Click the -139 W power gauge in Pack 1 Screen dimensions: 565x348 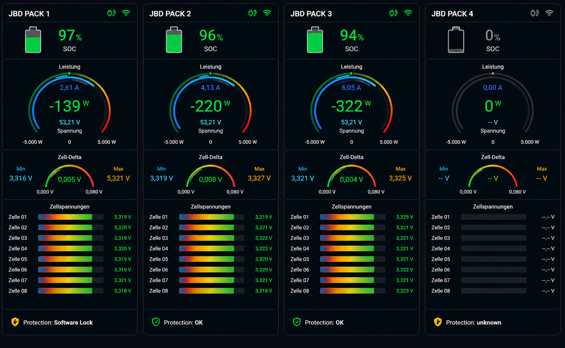[x=69, y=103]
